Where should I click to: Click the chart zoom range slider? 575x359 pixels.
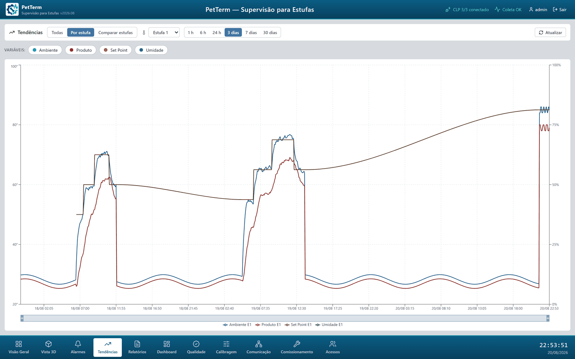285,318
